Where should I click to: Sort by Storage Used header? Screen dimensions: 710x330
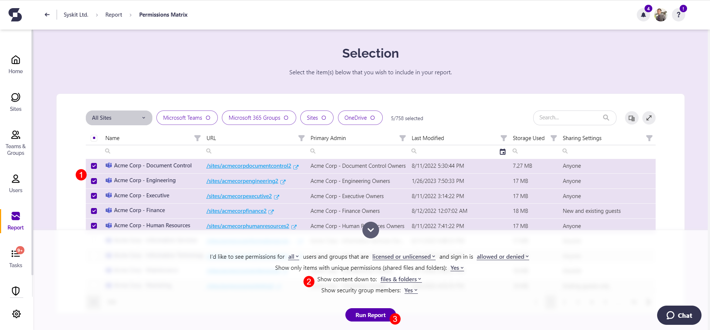point(528,138)
